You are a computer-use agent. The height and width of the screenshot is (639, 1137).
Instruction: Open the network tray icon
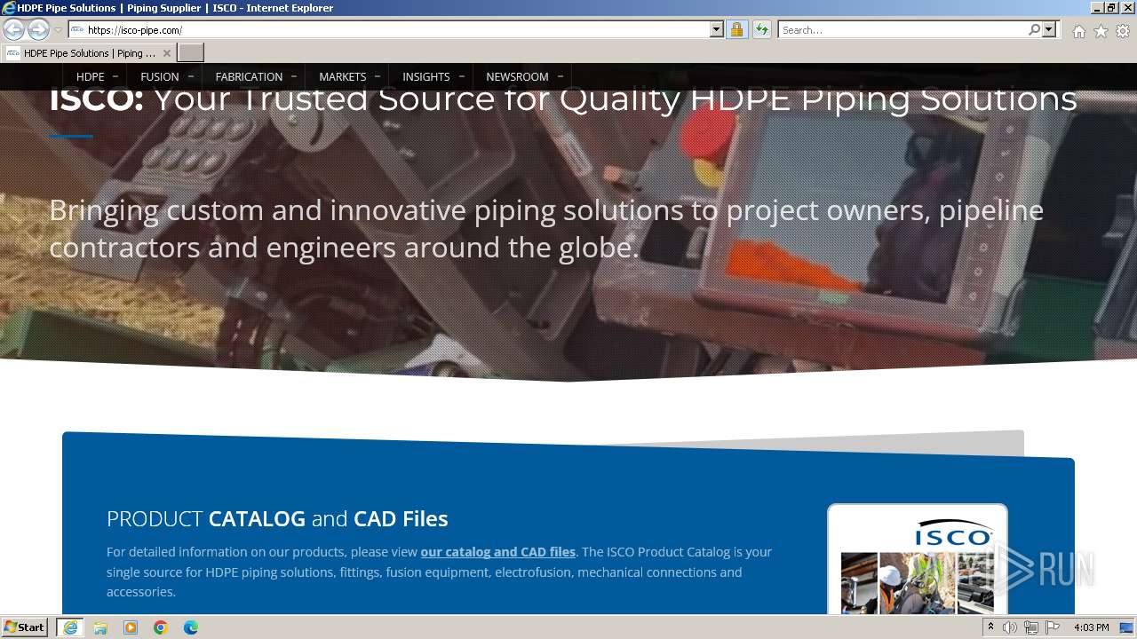click(1031, 627)
